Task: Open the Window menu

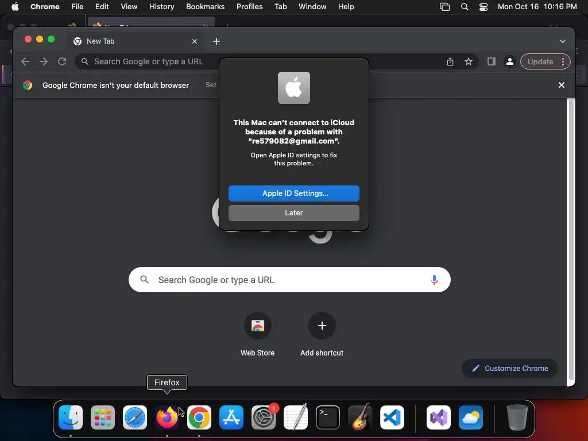Action: 312,7
